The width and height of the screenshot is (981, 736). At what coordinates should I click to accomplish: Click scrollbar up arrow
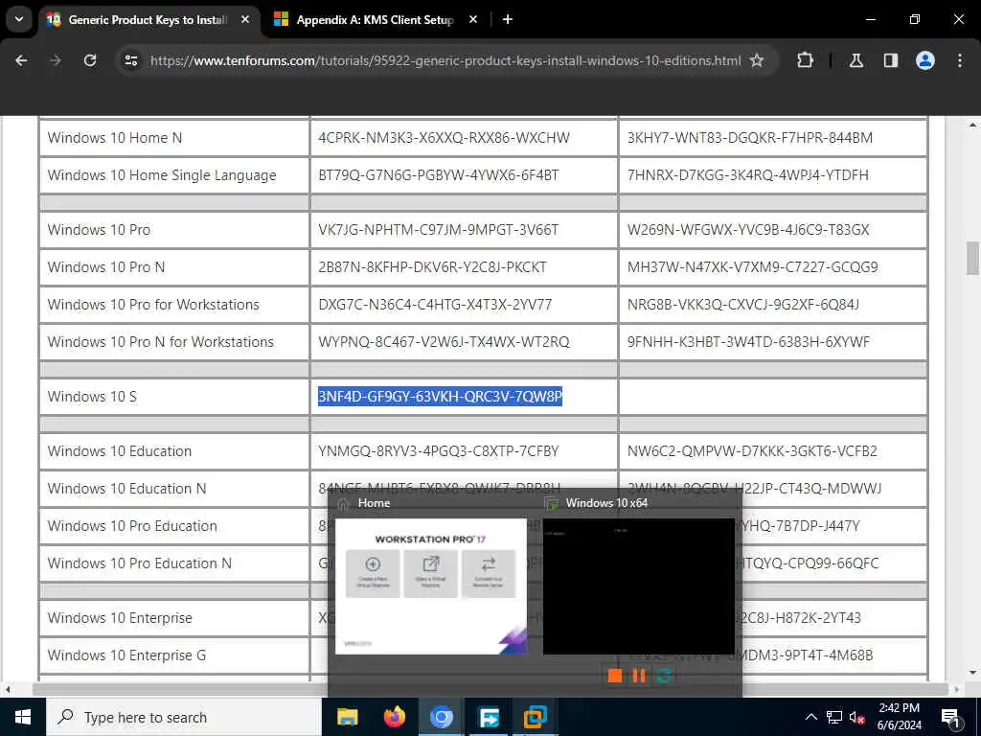[x=972, y=125]
